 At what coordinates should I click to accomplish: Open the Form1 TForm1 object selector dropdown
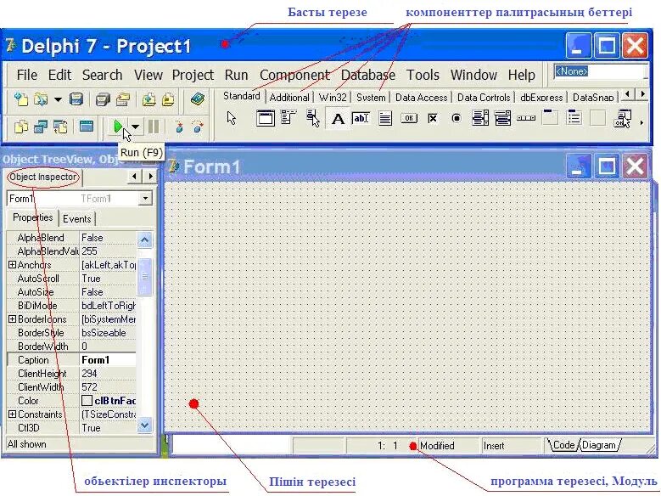click(145, 198)
